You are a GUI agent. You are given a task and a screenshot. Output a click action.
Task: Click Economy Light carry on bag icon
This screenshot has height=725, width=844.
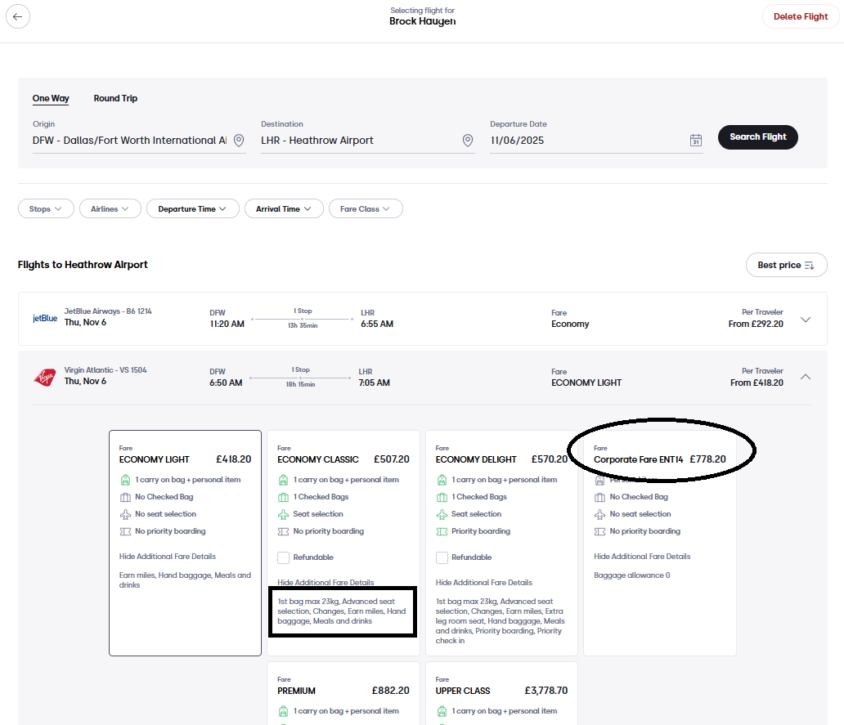tap(125, 480)
